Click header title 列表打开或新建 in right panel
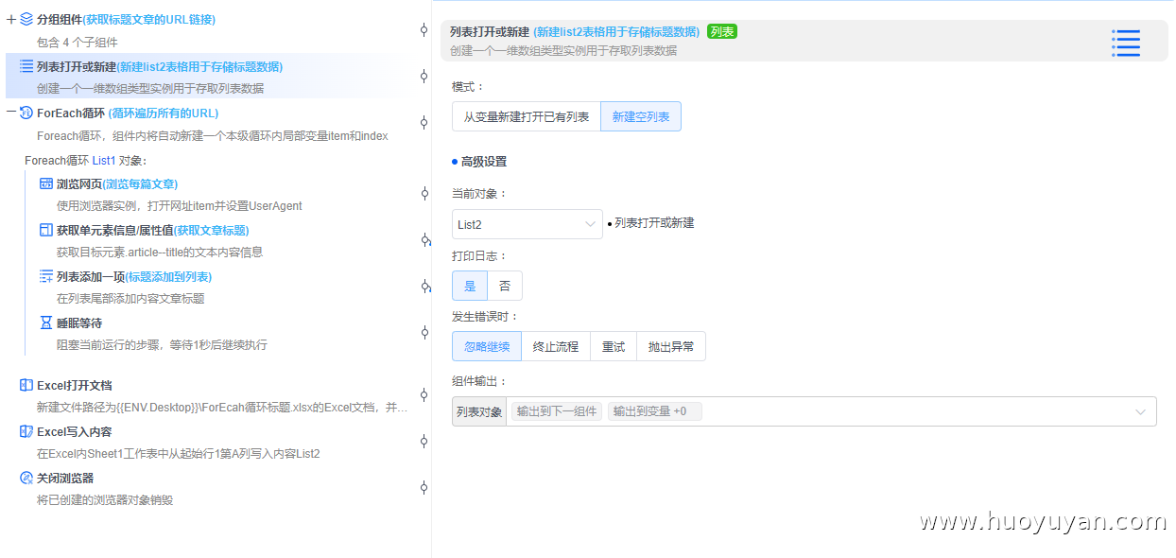 tap(490, 32)
